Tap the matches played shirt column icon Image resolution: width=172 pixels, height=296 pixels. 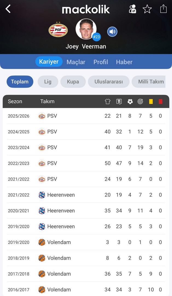coord(107,101)
